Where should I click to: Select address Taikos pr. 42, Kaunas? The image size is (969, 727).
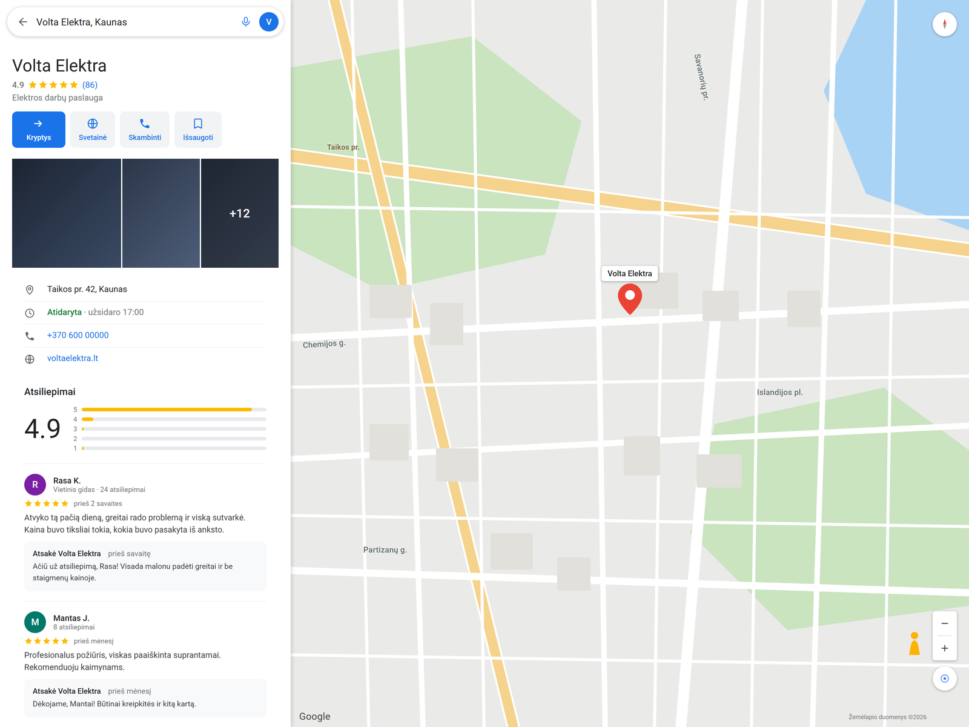[87, 289]
